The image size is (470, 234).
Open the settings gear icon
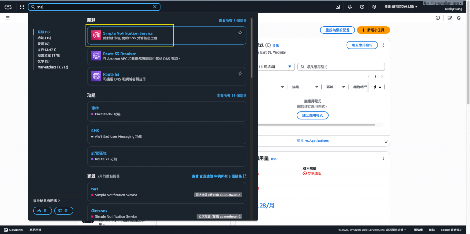pyautogui.click(x=374, y=7)
